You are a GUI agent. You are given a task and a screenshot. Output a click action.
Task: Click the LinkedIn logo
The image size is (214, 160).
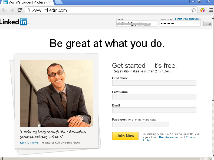[14, 22]
